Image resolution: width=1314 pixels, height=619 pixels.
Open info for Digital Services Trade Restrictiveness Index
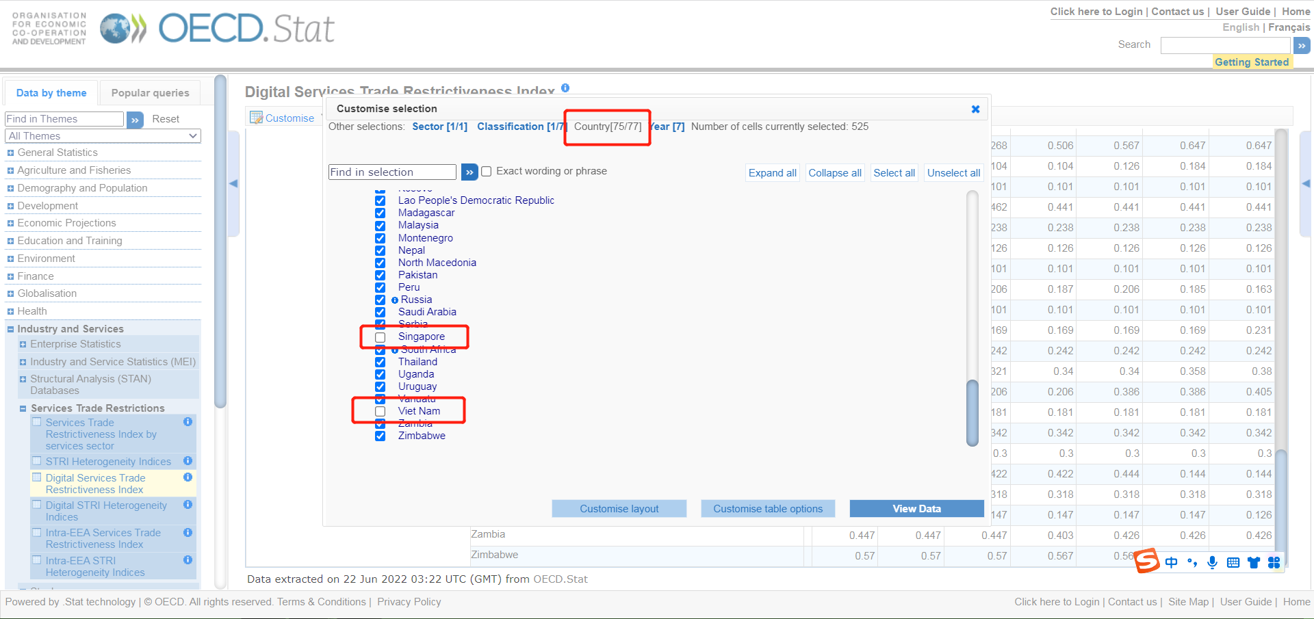click(188, 477)
